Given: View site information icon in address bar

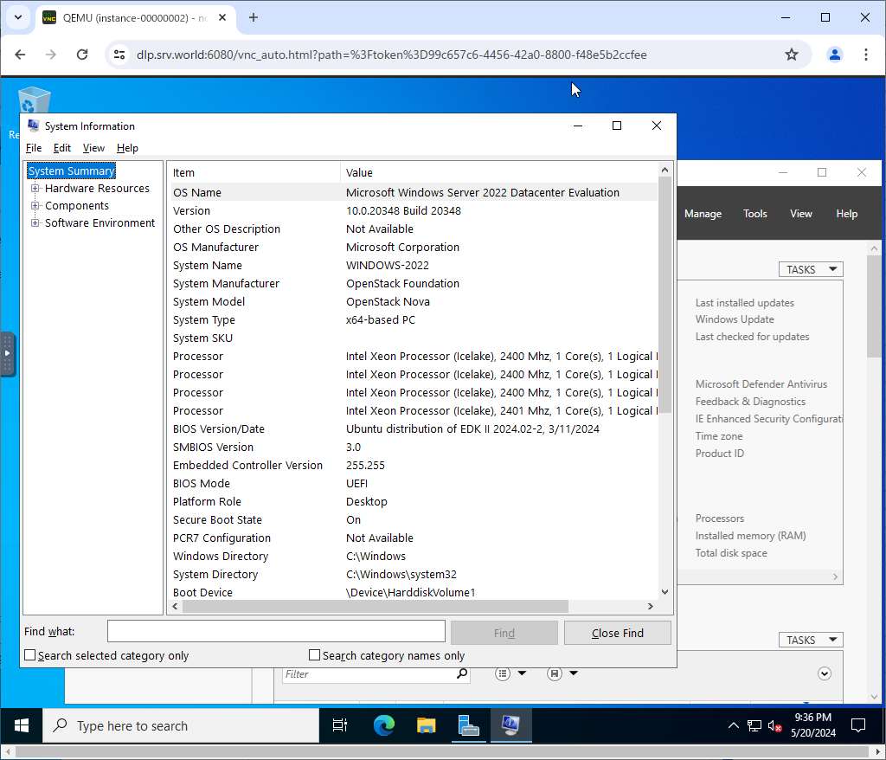Looking at the screenshot, I should tap(119, 55).
